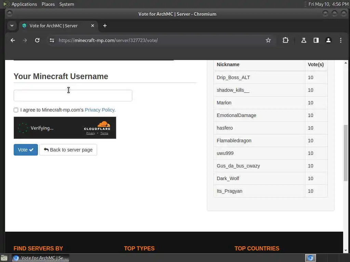The width and height of the screenshot is (350, 262).
Task: Click the page vertical scrollbar thumb
Action: [x=346, y=153]
